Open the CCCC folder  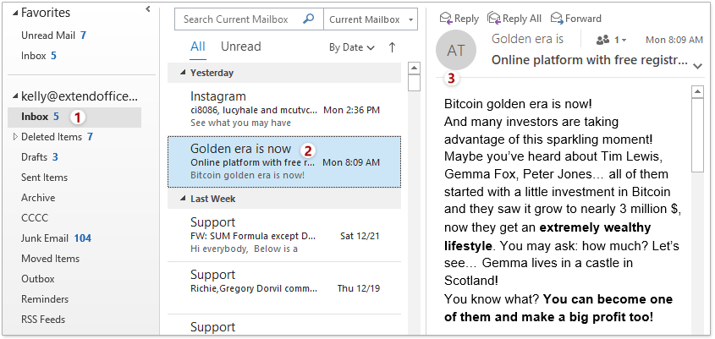[34, 218]
